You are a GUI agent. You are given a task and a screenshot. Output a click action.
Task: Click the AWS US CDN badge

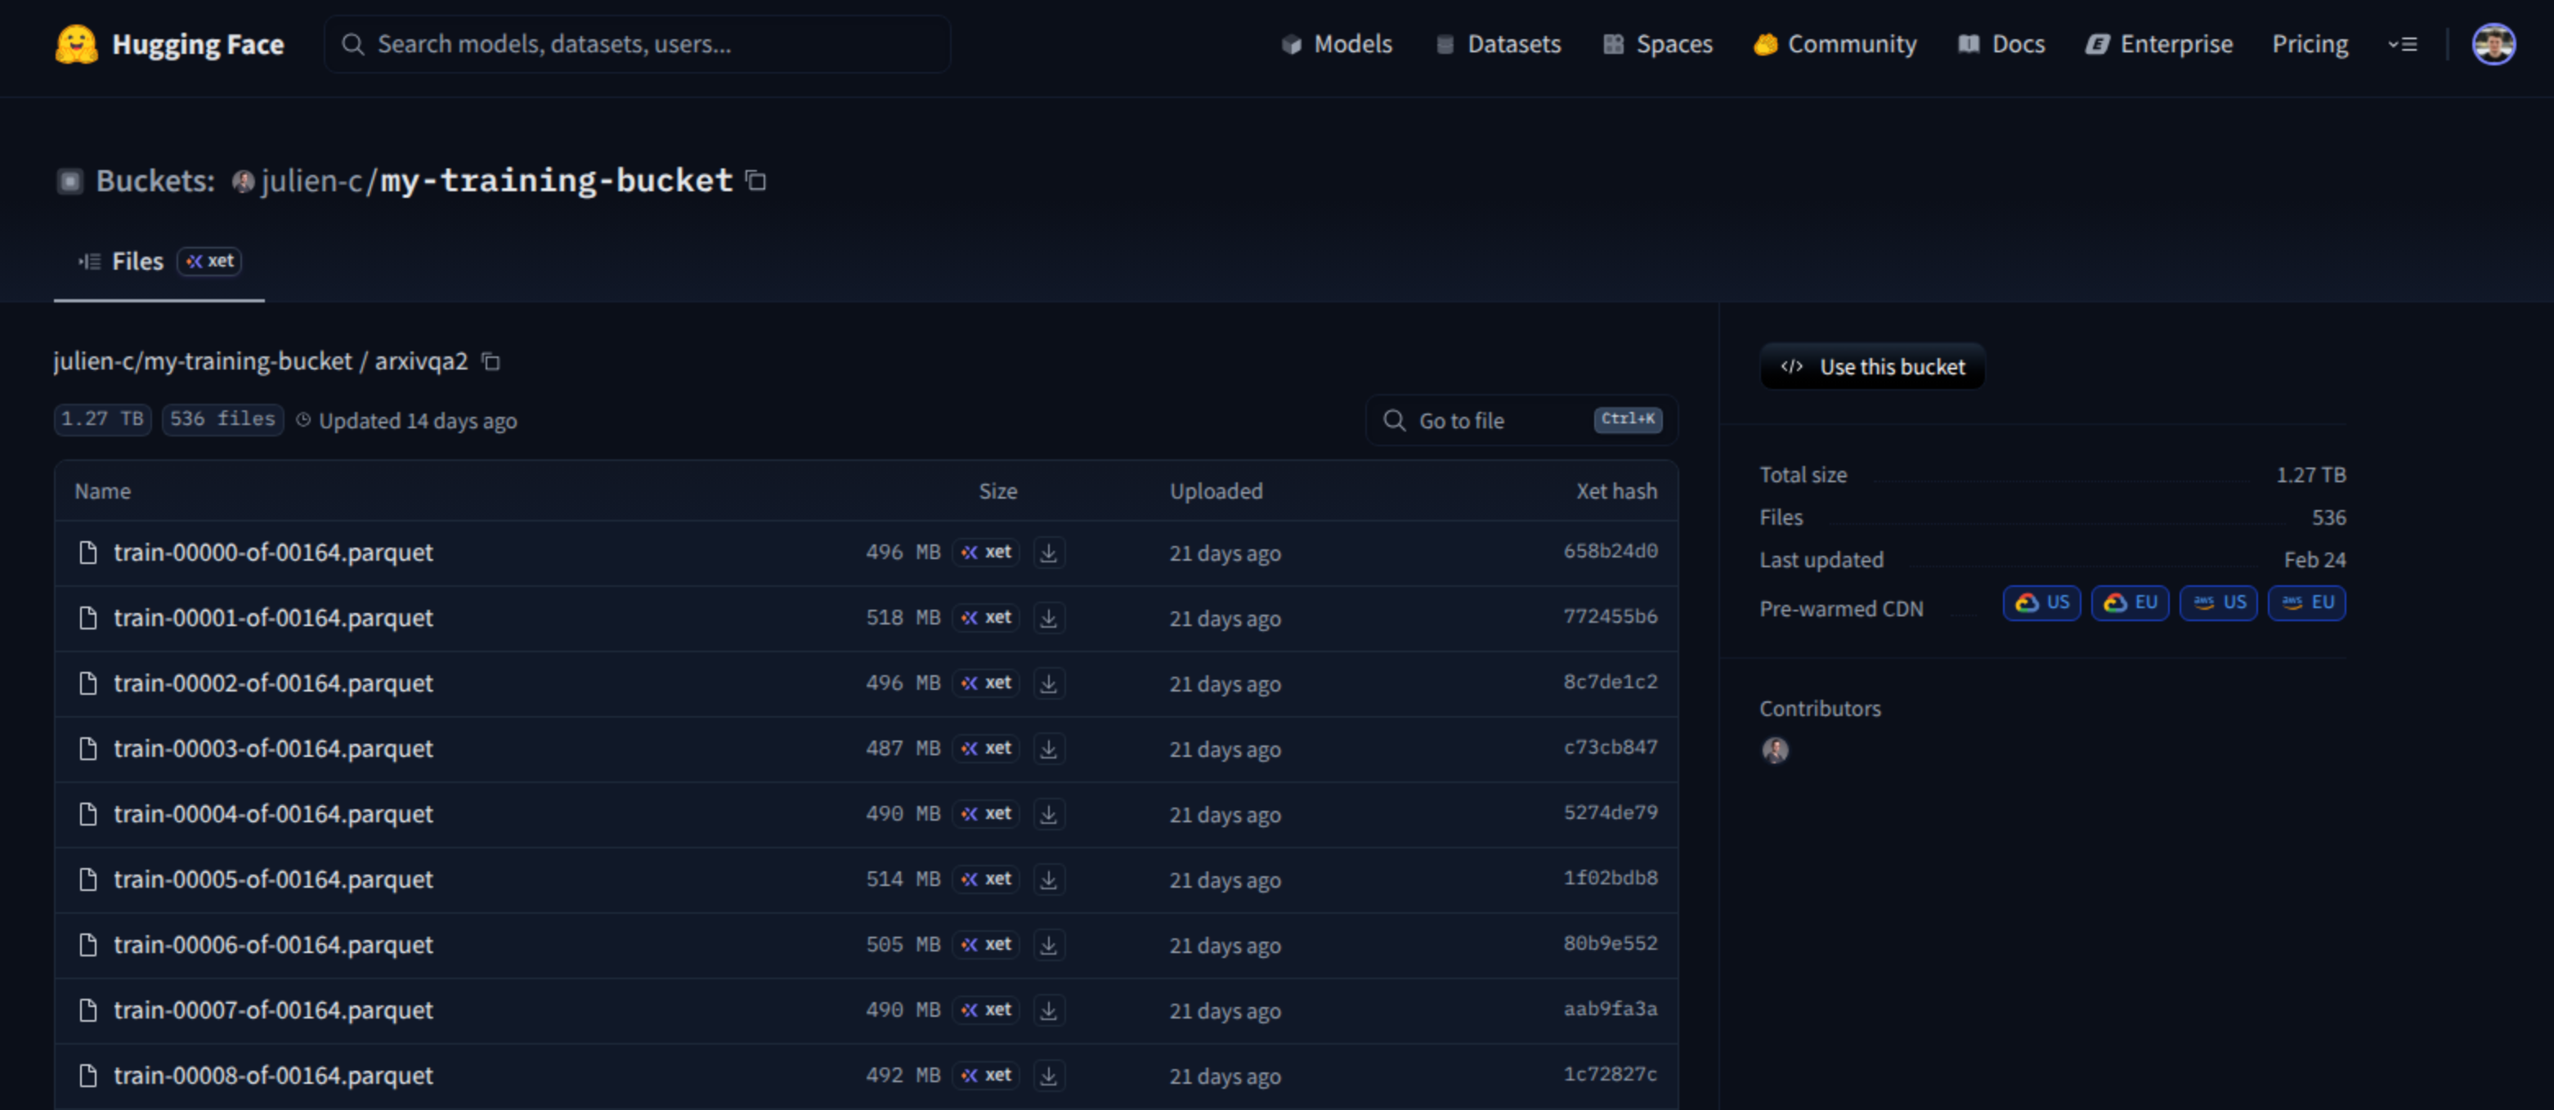pos(2218,602)
